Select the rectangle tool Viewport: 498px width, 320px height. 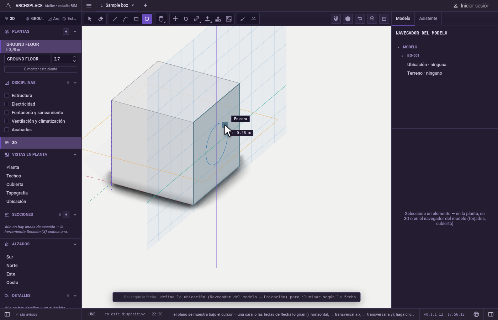coord(136,19)
